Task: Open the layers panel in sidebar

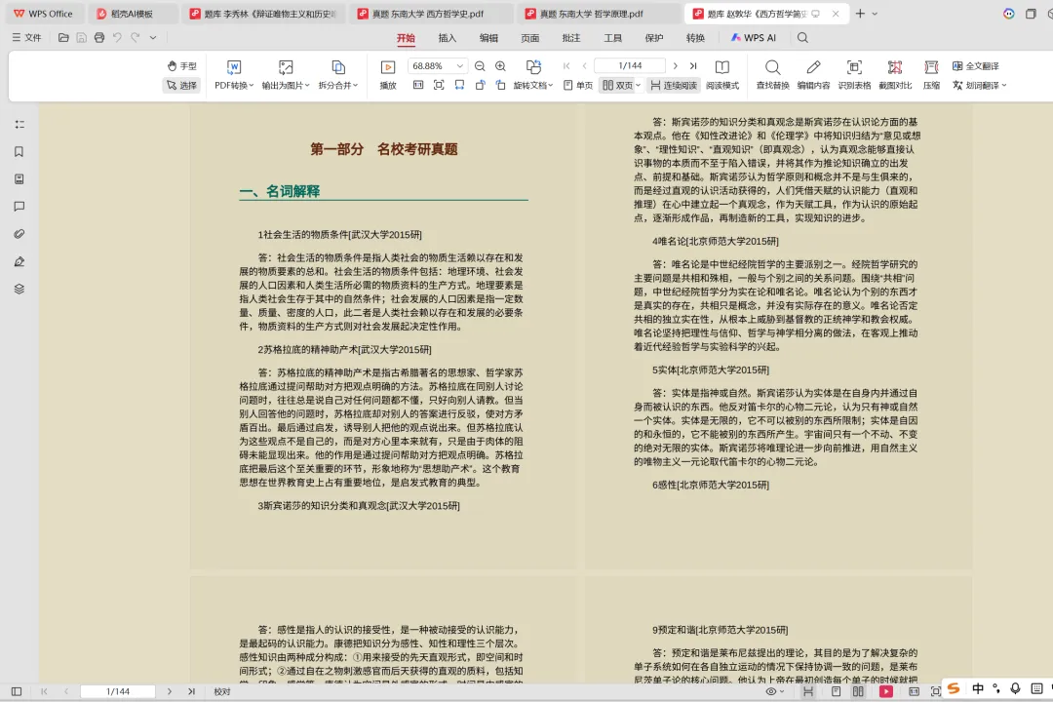Action: pyautogui.click(x=19, y=289)
